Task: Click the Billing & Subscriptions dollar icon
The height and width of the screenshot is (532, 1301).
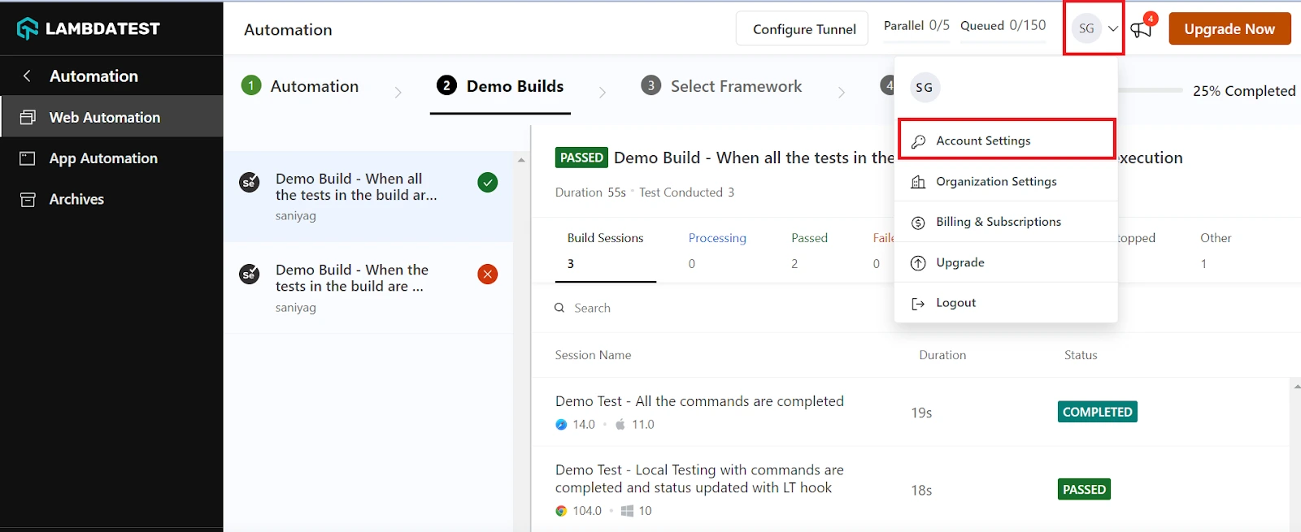Action: (x=918, y=223)
